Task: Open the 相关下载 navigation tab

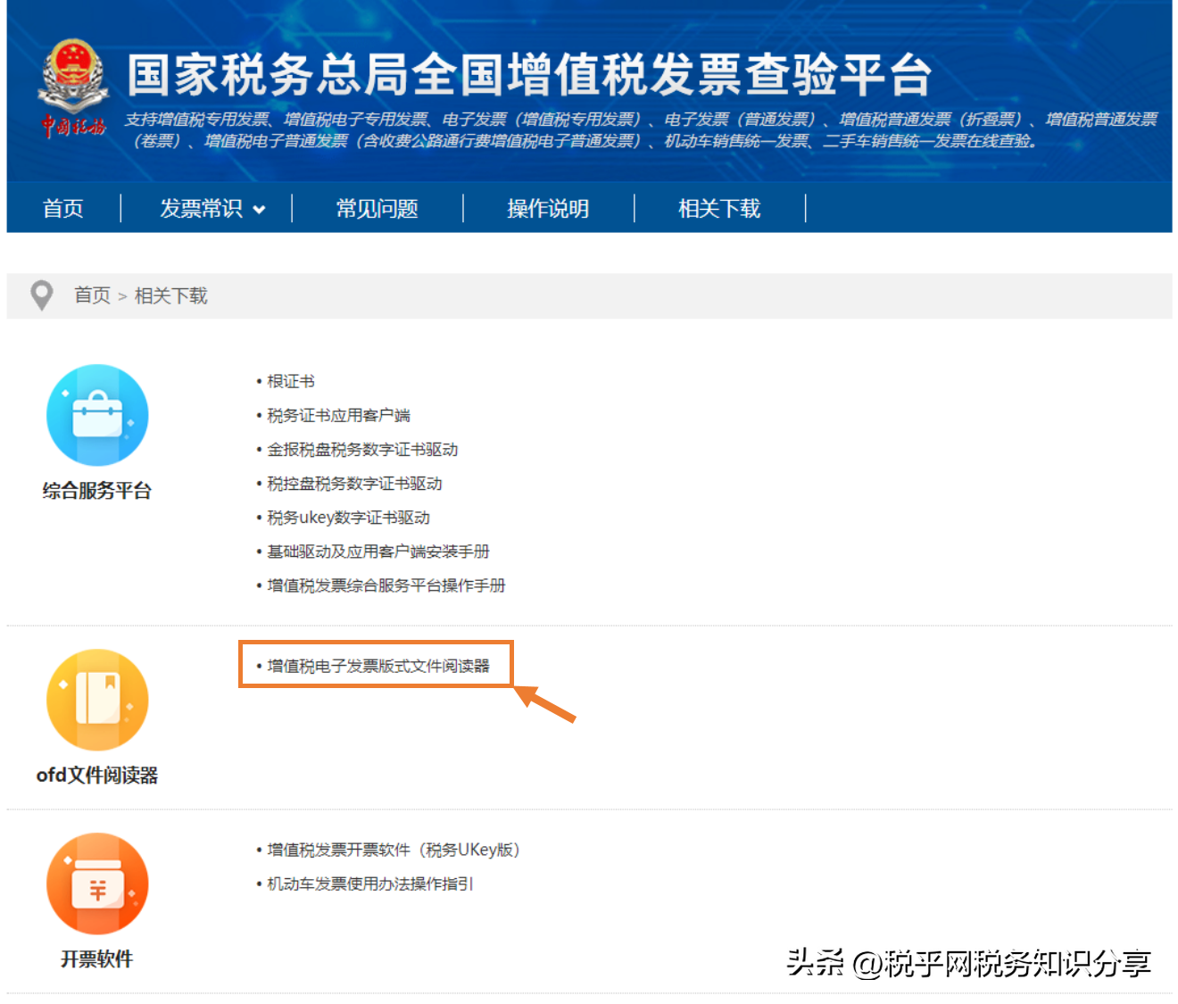Action: [x=719, y=209]
